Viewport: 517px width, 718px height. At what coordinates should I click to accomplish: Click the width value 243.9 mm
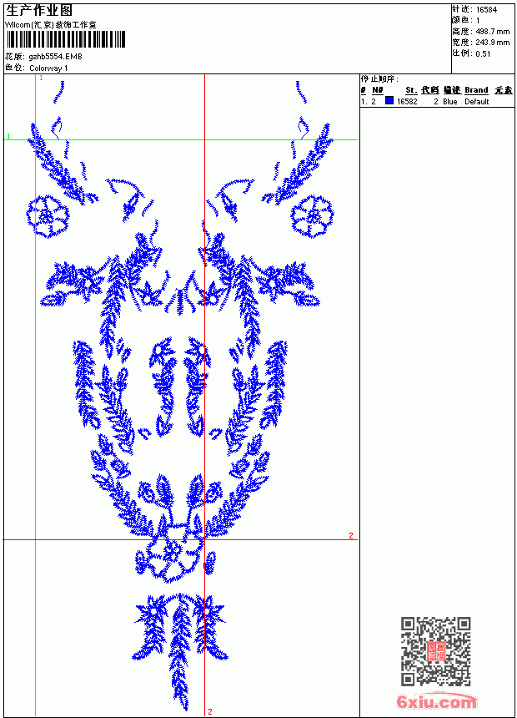click(x=492, y=43)
